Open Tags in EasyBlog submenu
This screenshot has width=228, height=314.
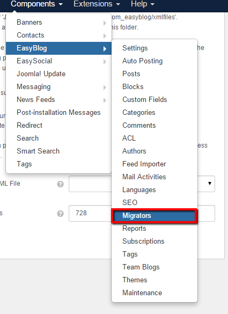155,254
